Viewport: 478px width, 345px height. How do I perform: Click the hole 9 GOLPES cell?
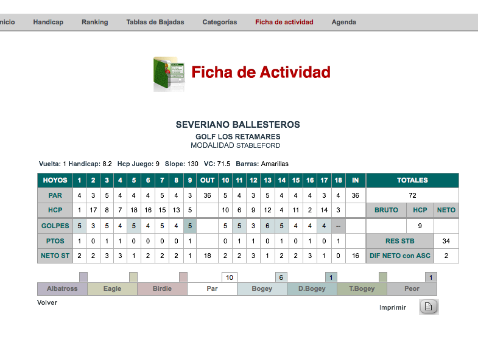click(x=190, y=226)
